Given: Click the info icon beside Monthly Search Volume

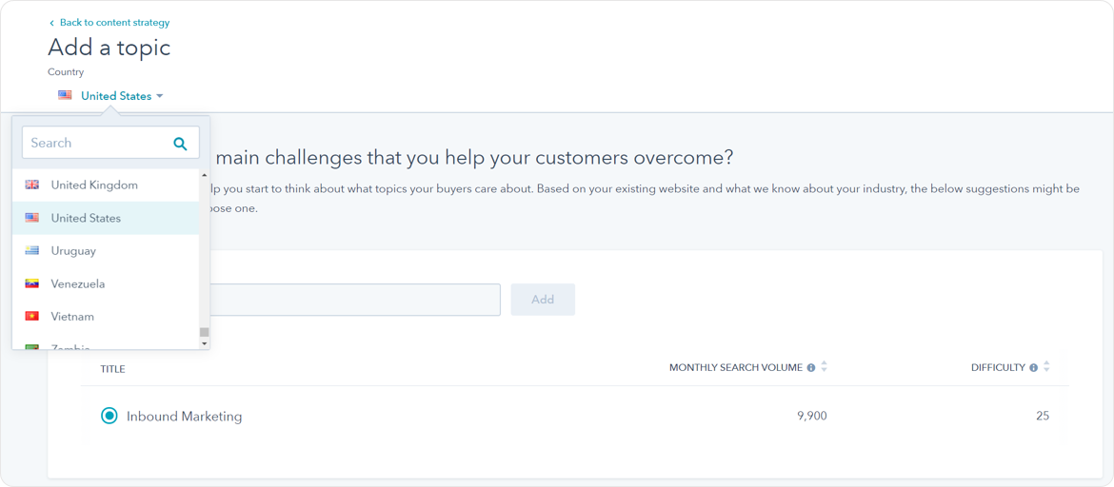Looking at the screenshot, I should [811, 368].
